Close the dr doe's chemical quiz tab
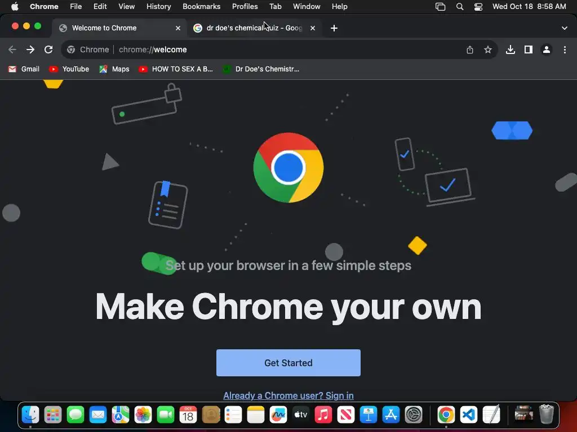This screenshot has height=432, width=577. 313,28
